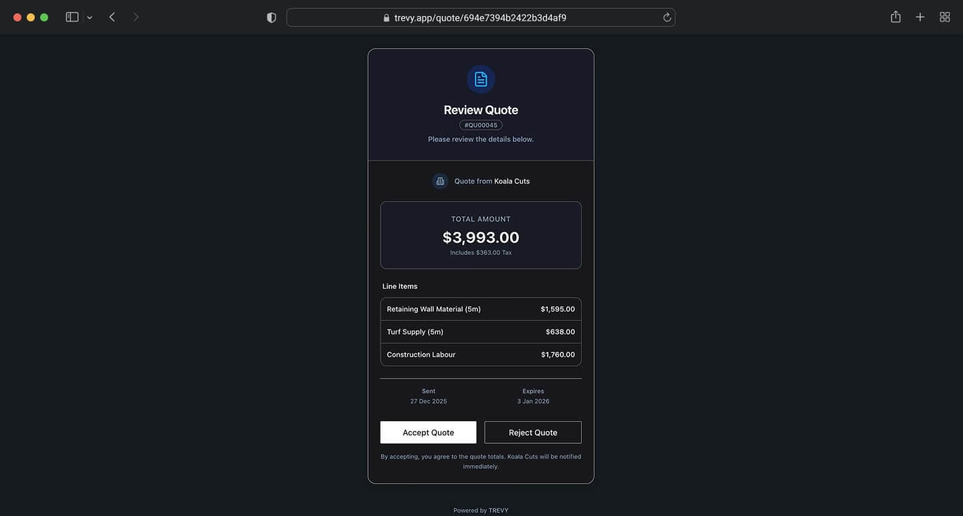Click the document icon above Review Quote
This screenshot has height=516, width=963.
(480, 79)
